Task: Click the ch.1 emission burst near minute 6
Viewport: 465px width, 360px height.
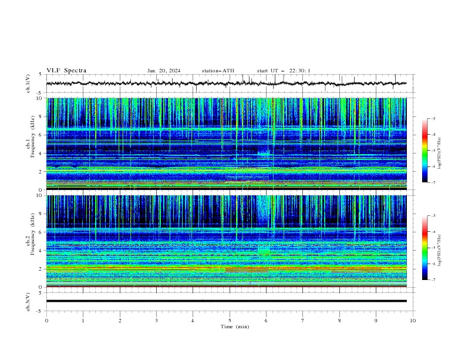Action: click(x=264, y=154)
